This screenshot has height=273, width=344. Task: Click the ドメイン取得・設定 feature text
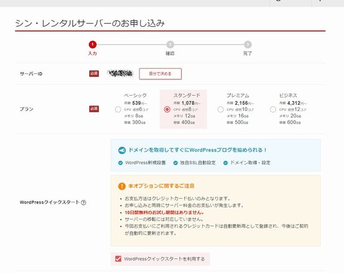[250, 163]
